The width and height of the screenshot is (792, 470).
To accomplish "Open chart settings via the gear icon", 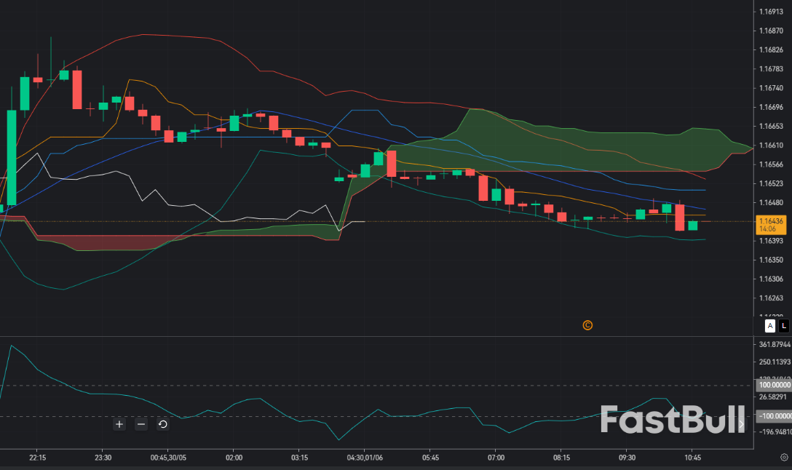I will [x=784, y=458].
